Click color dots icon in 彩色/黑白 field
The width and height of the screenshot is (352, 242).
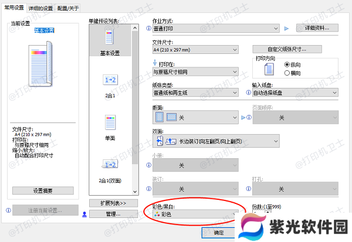coord(157,214)
